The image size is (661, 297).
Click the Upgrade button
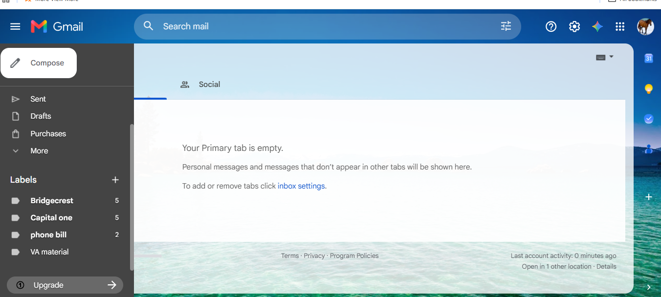[65, 285]
